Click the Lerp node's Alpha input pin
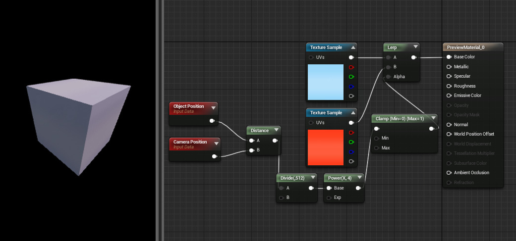 point(388,77)
